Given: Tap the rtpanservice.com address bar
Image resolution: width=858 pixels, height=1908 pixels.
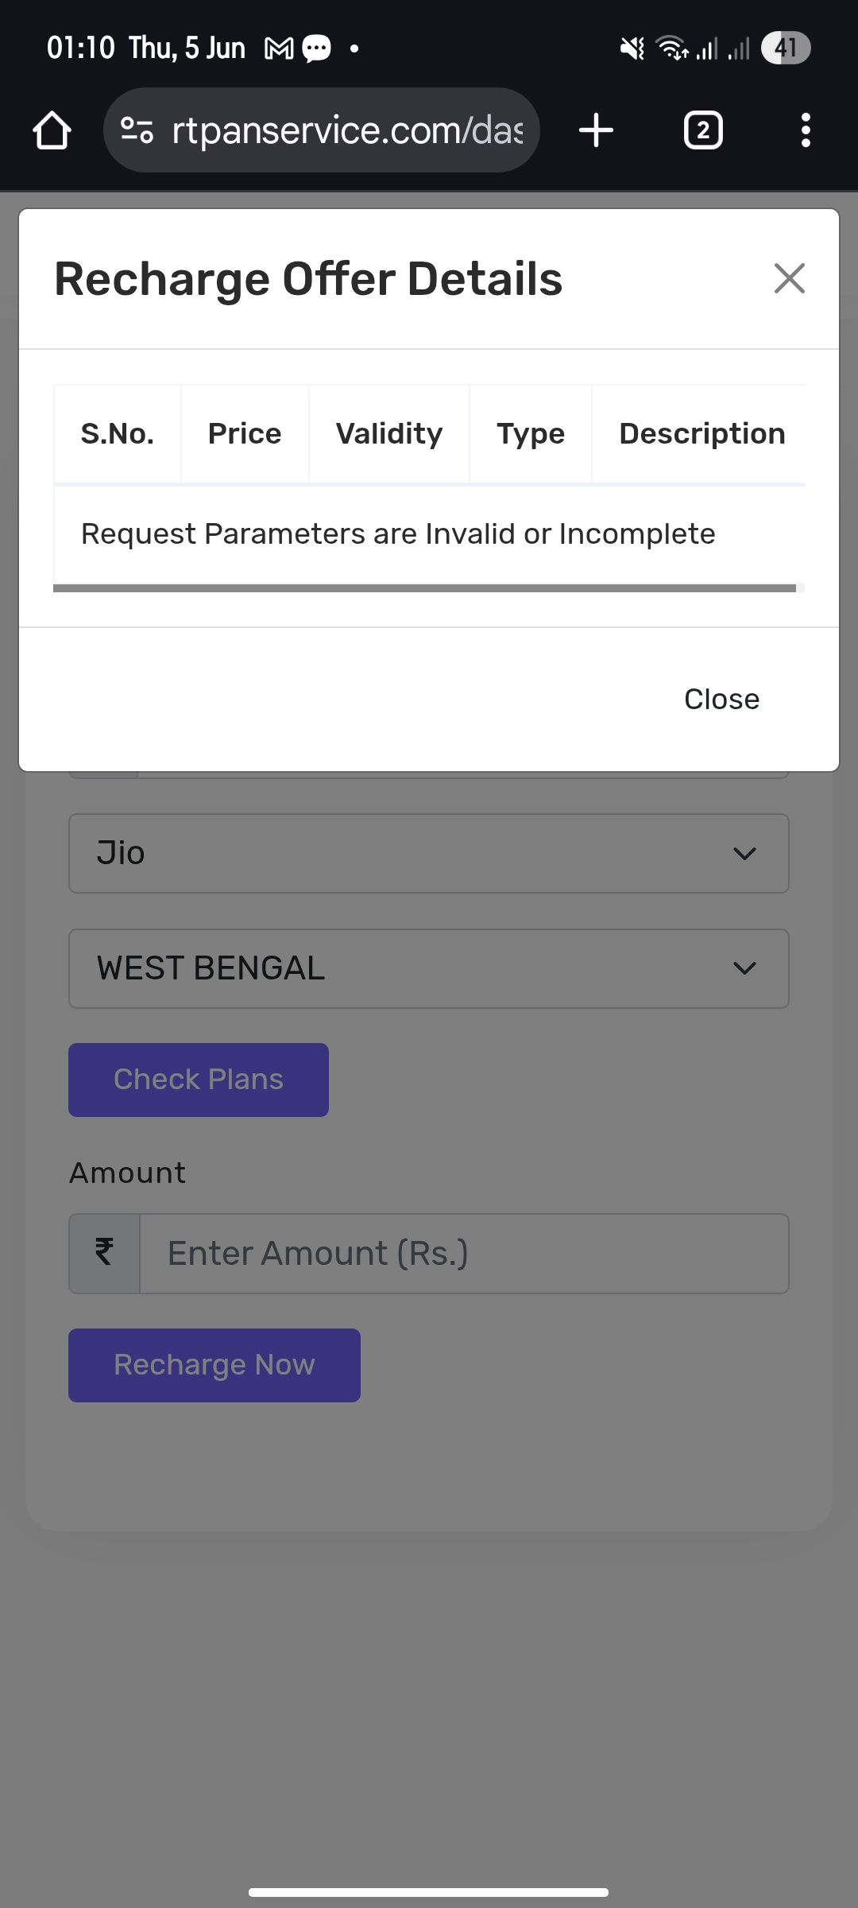Looking at the screenshot, I should (346, 130).
